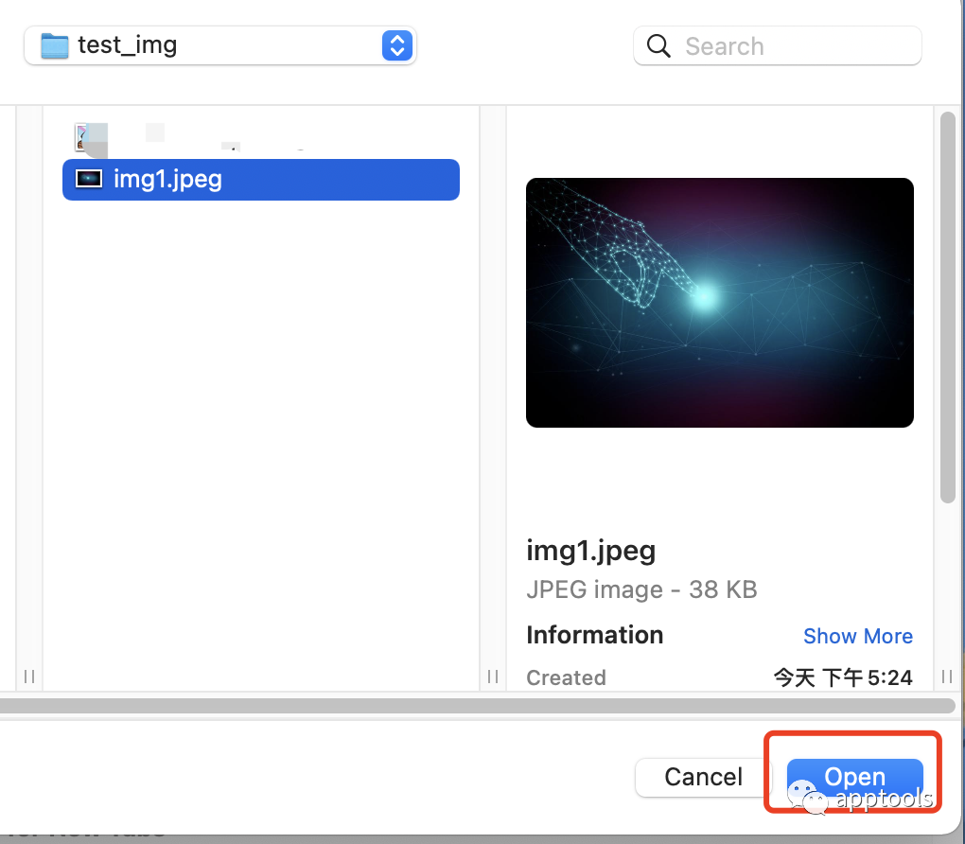Click the bold img1.jpeg title in preview

(590, 551)
